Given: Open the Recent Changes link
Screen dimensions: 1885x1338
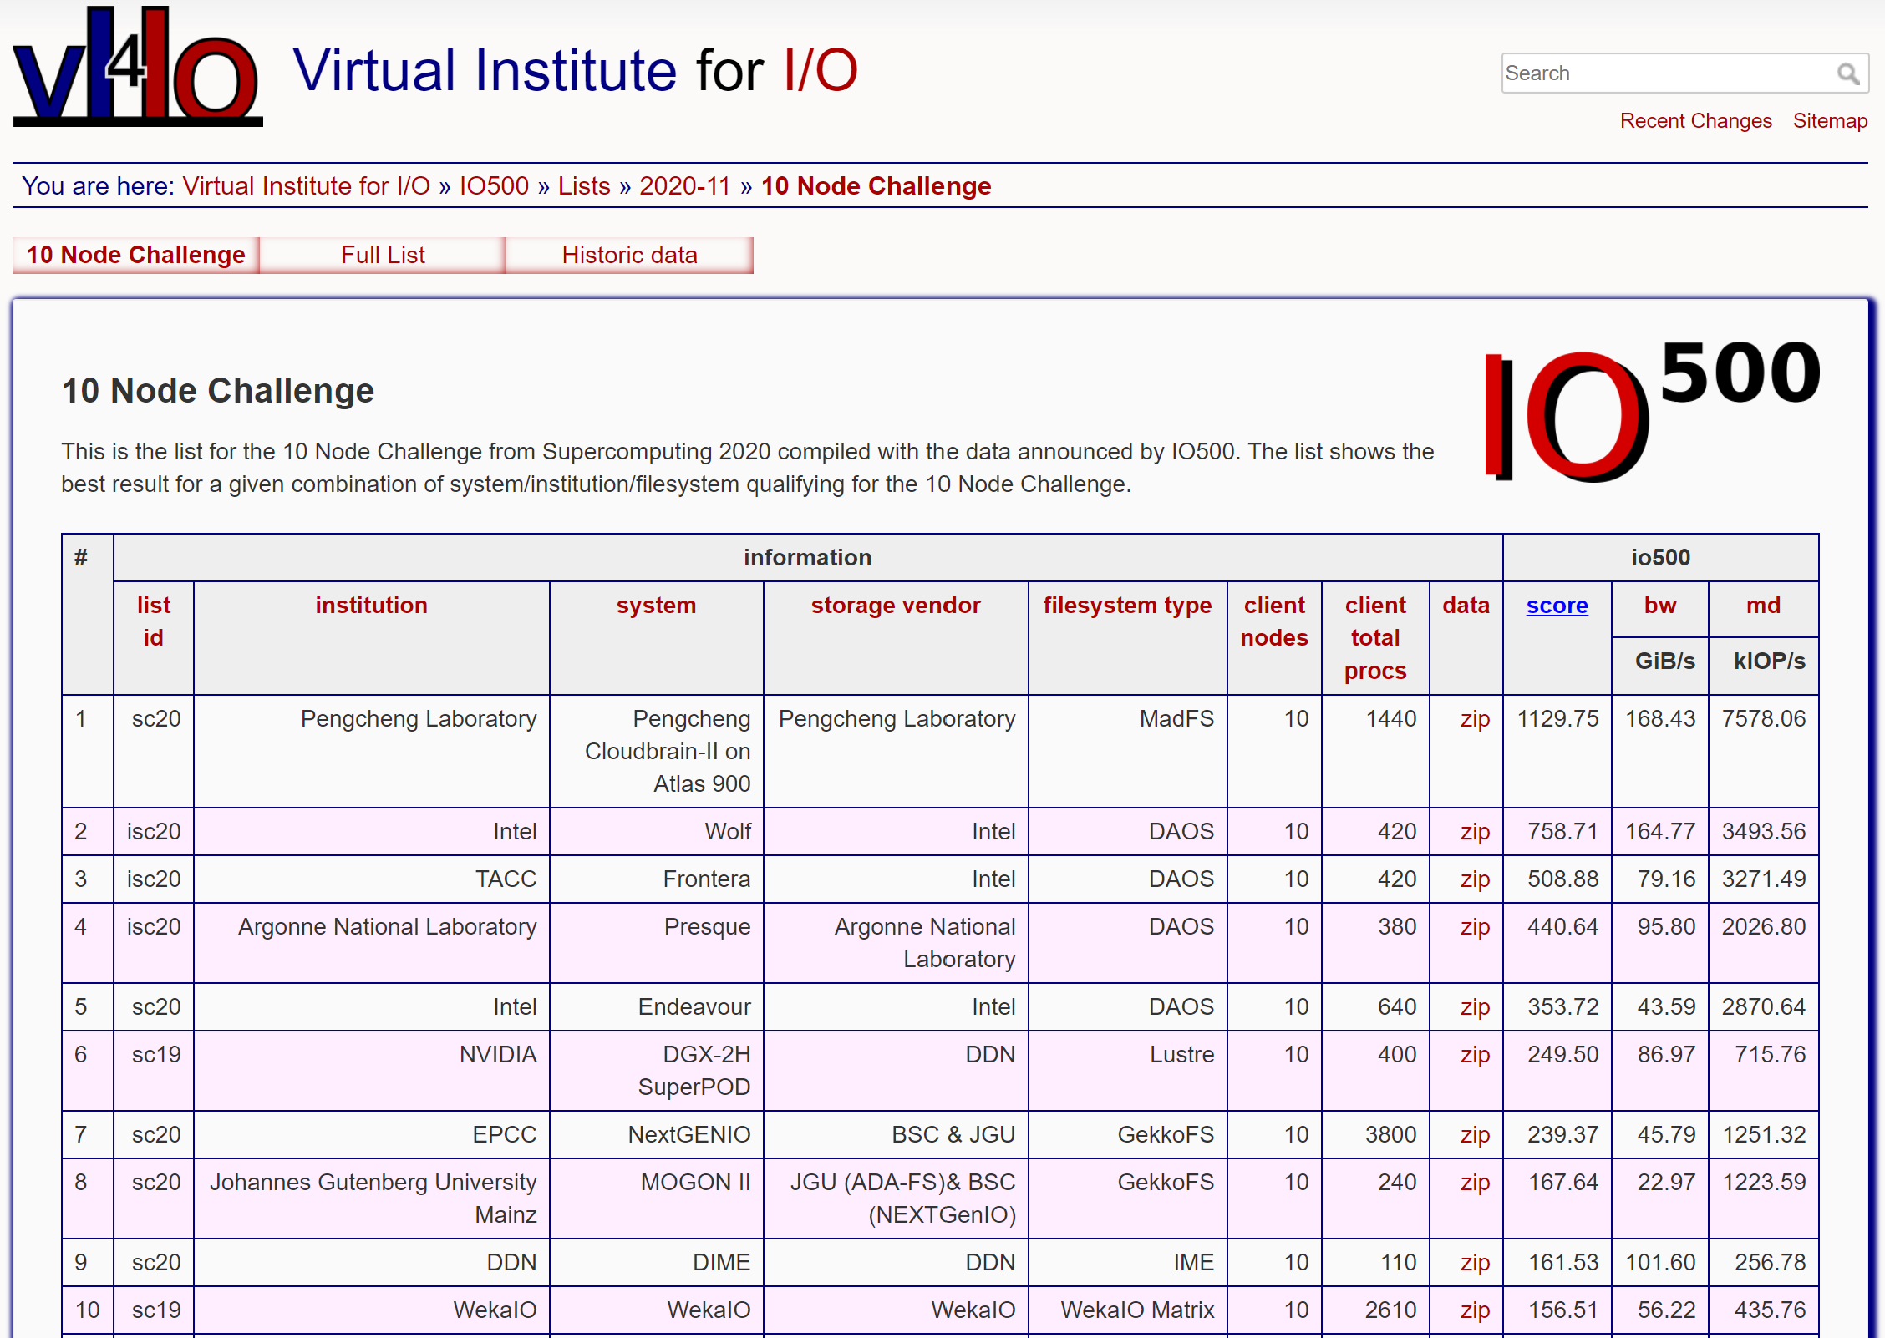Looking at the screenshot, I should pyautogui.click(x=1695, y=121).
